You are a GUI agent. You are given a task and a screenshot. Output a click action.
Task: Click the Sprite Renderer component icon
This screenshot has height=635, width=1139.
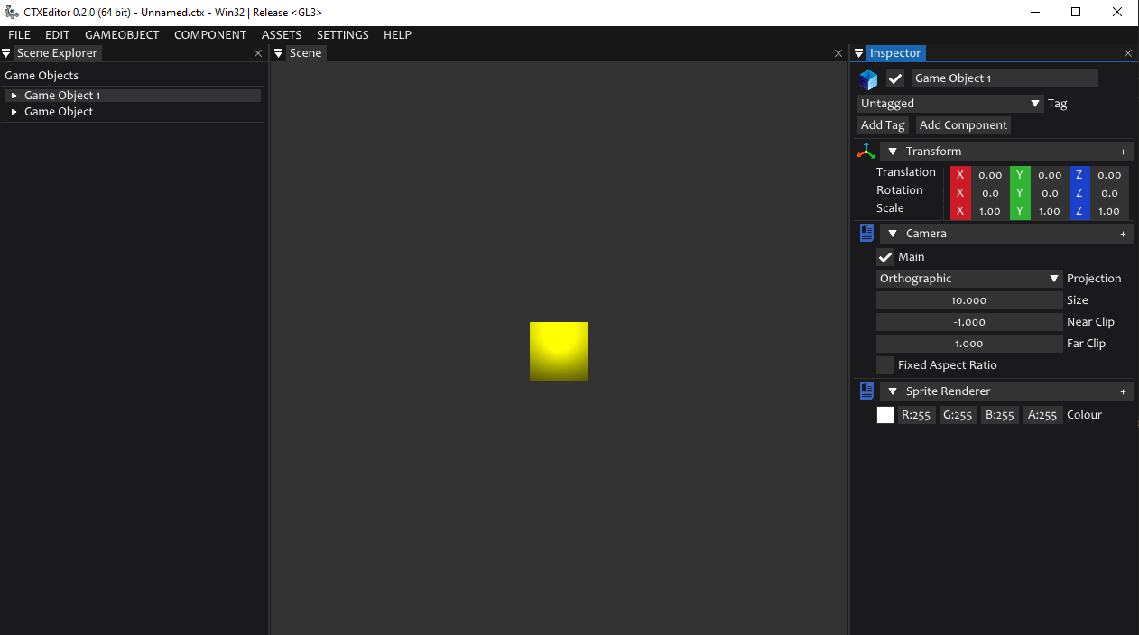pyautogui.click(x=866, y=391)
